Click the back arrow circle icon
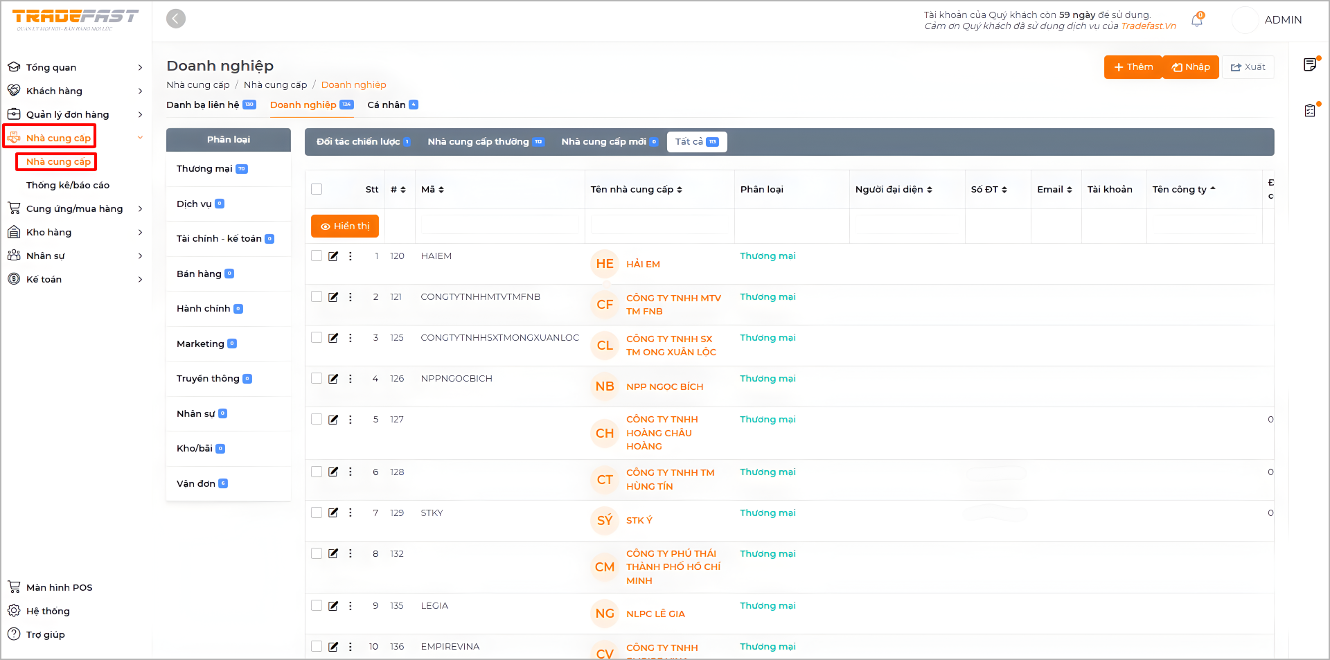 tap(176, 19)
